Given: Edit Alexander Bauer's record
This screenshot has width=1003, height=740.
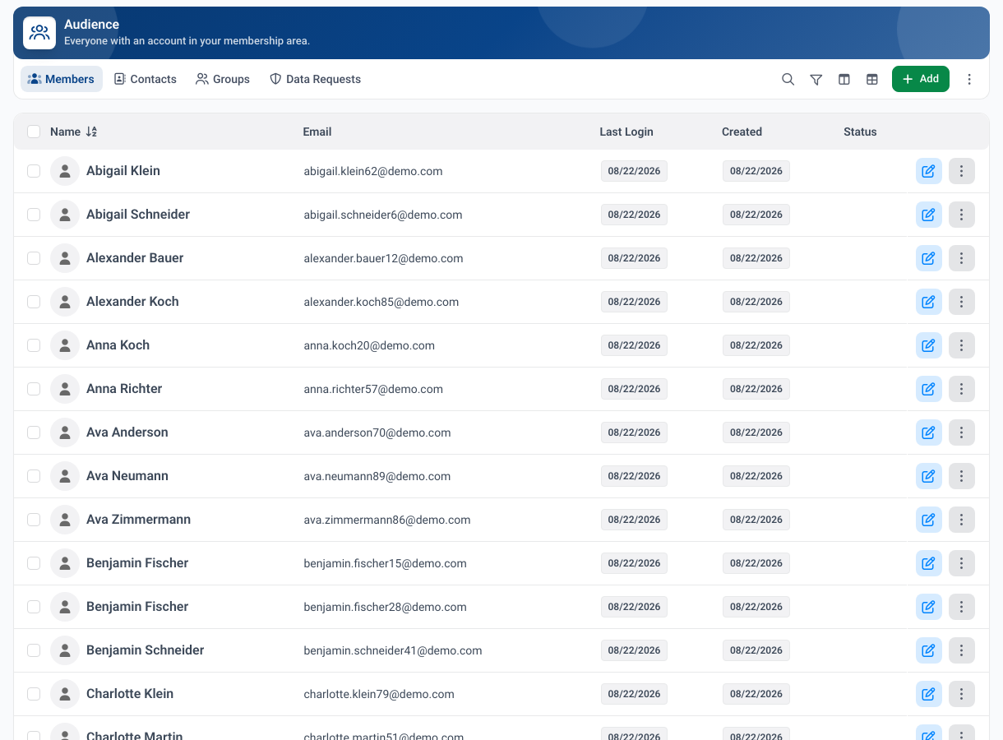Looking at the screenshot, I should coord(929,258).
